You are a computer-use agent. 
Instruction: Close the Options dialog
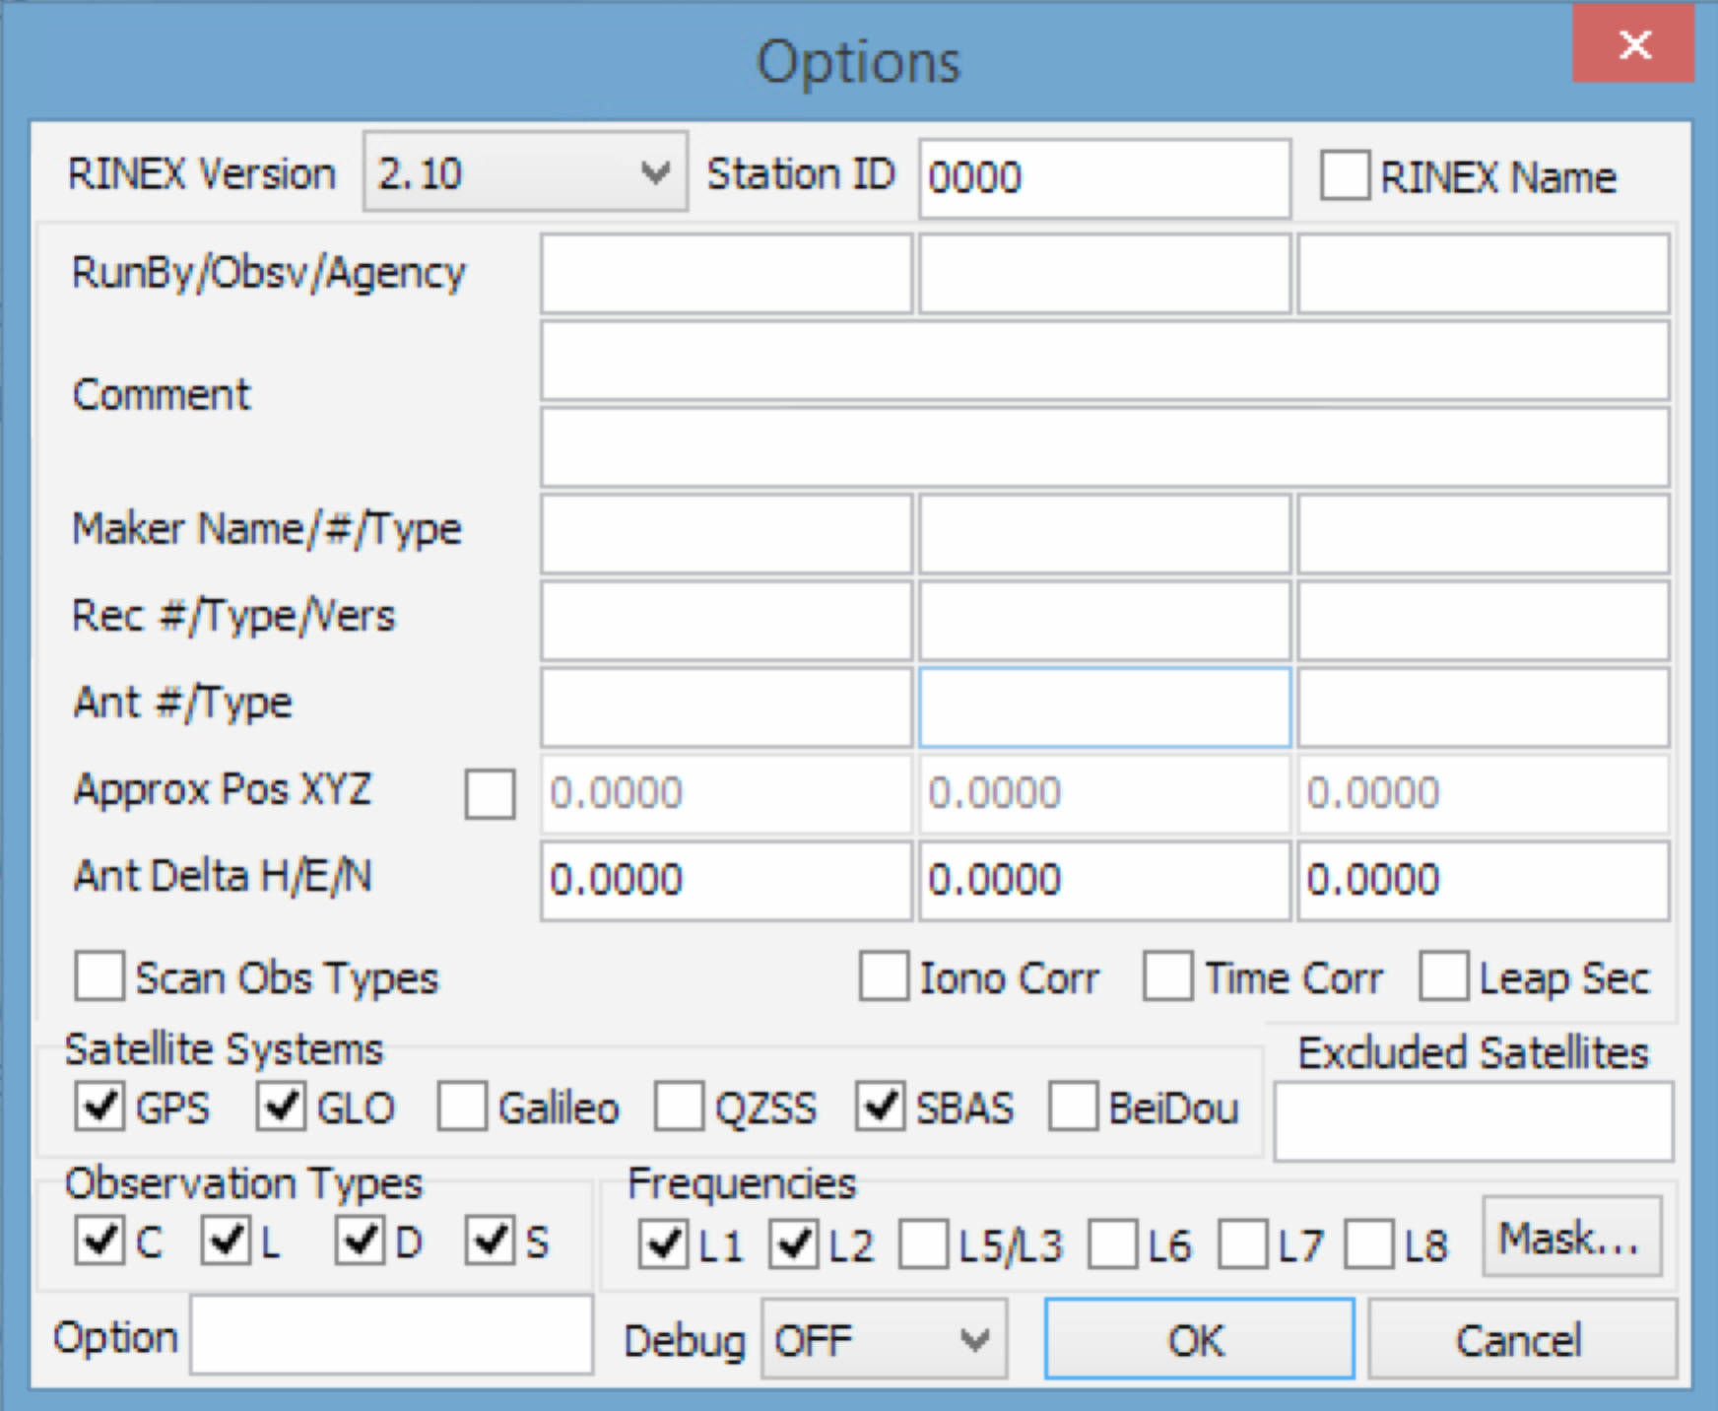click(x=1633, y=43)
